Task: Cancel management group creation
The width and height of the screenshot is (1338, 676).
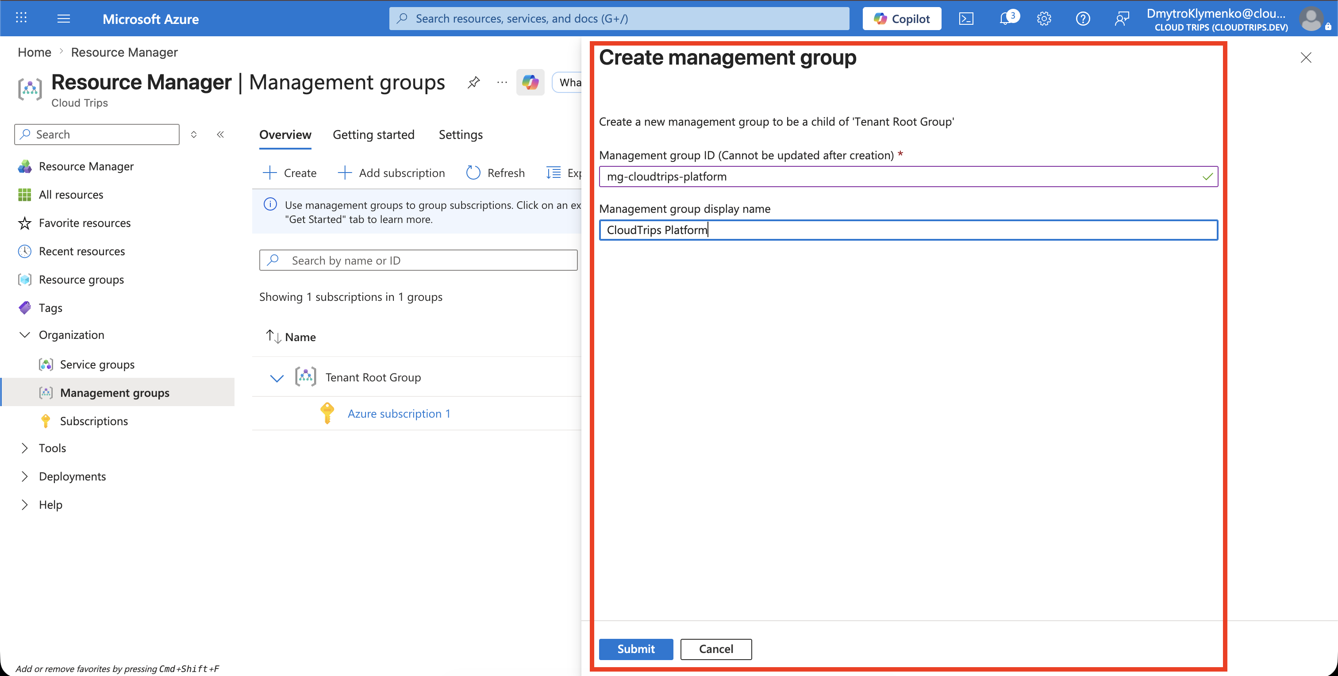Action: tap(716, 649)
